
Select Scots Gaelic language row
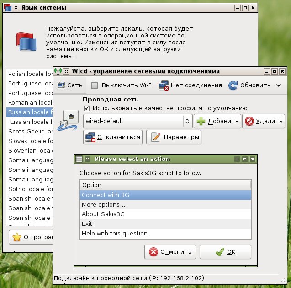(30, 132)
